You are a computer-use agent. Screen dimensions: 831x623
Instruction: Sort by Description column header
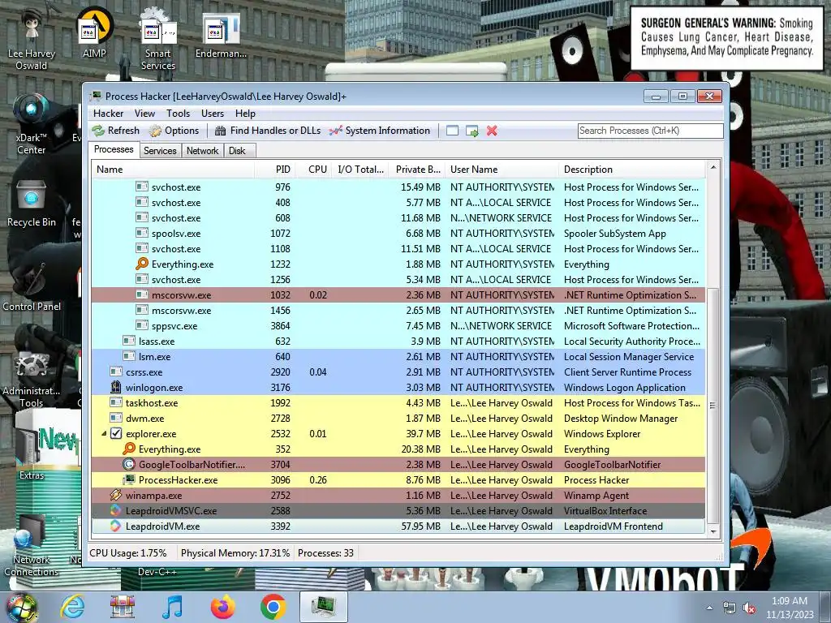point(631,170)
